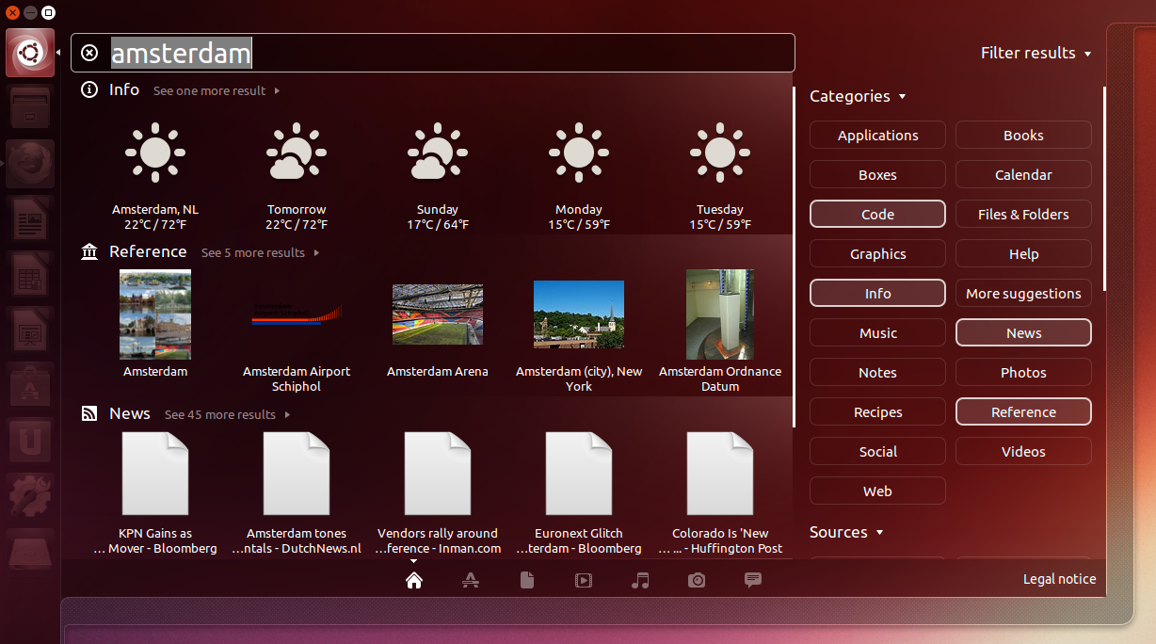
Task: Expand the Sources section
Action: point(844,532)
